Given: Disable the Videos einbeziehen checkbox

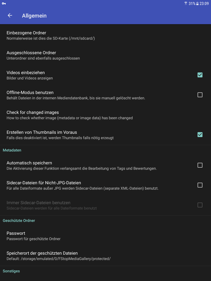Looking at the screenshot, I should [200, 75].
